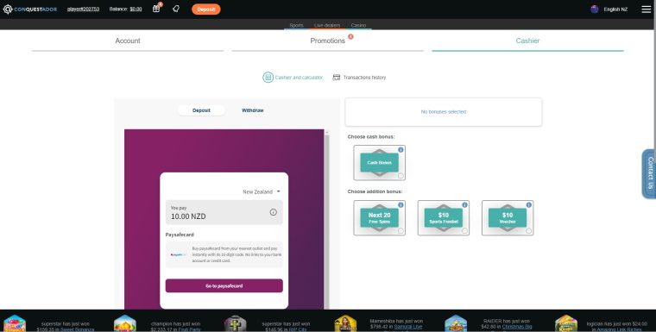Click the Cash Bonus card
This screenshot has height=332, width=656.
[x=380, y=163]
